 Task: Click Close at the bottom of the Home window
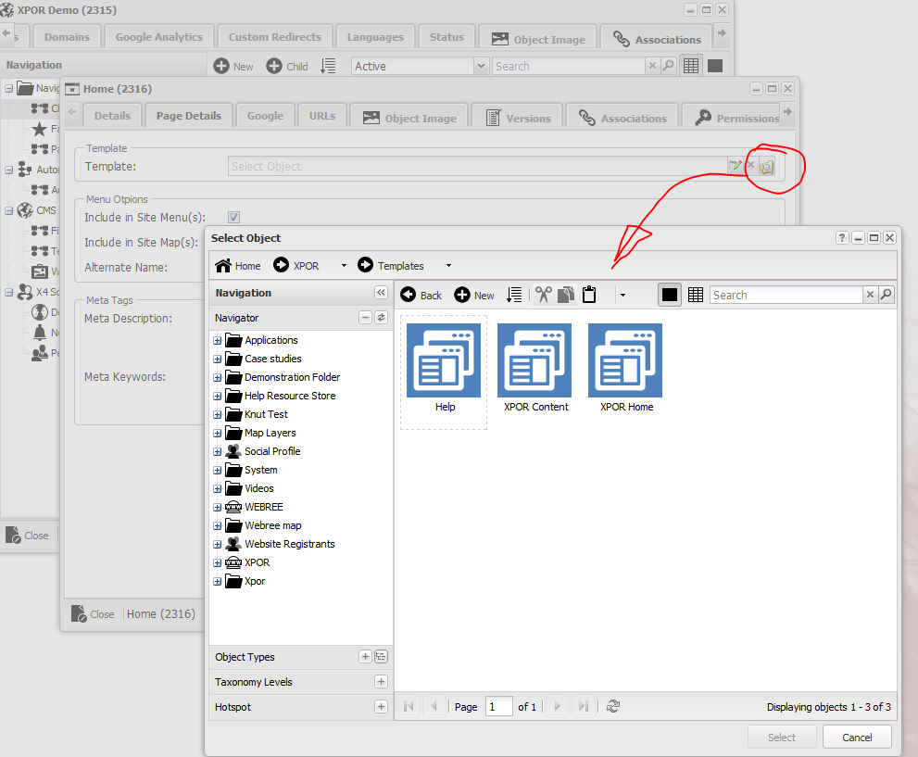[x=93, y=613]
